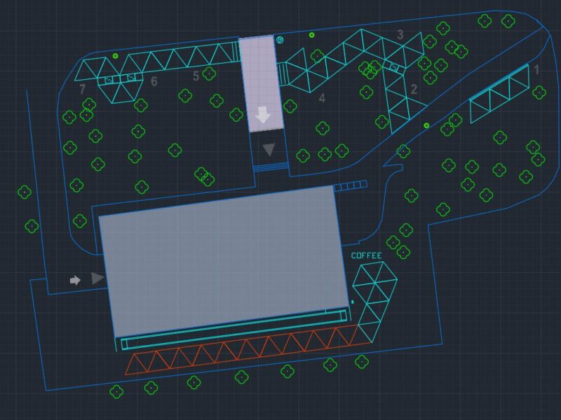561x420 pixels.
Task: Select the long cyan bar below the building
Action: click(x=234, y=330)
